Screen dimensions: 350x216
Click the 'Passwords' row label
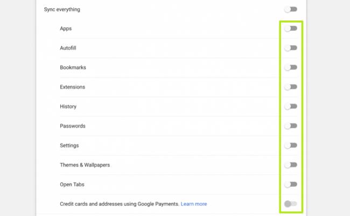click(x=73, y=126)
